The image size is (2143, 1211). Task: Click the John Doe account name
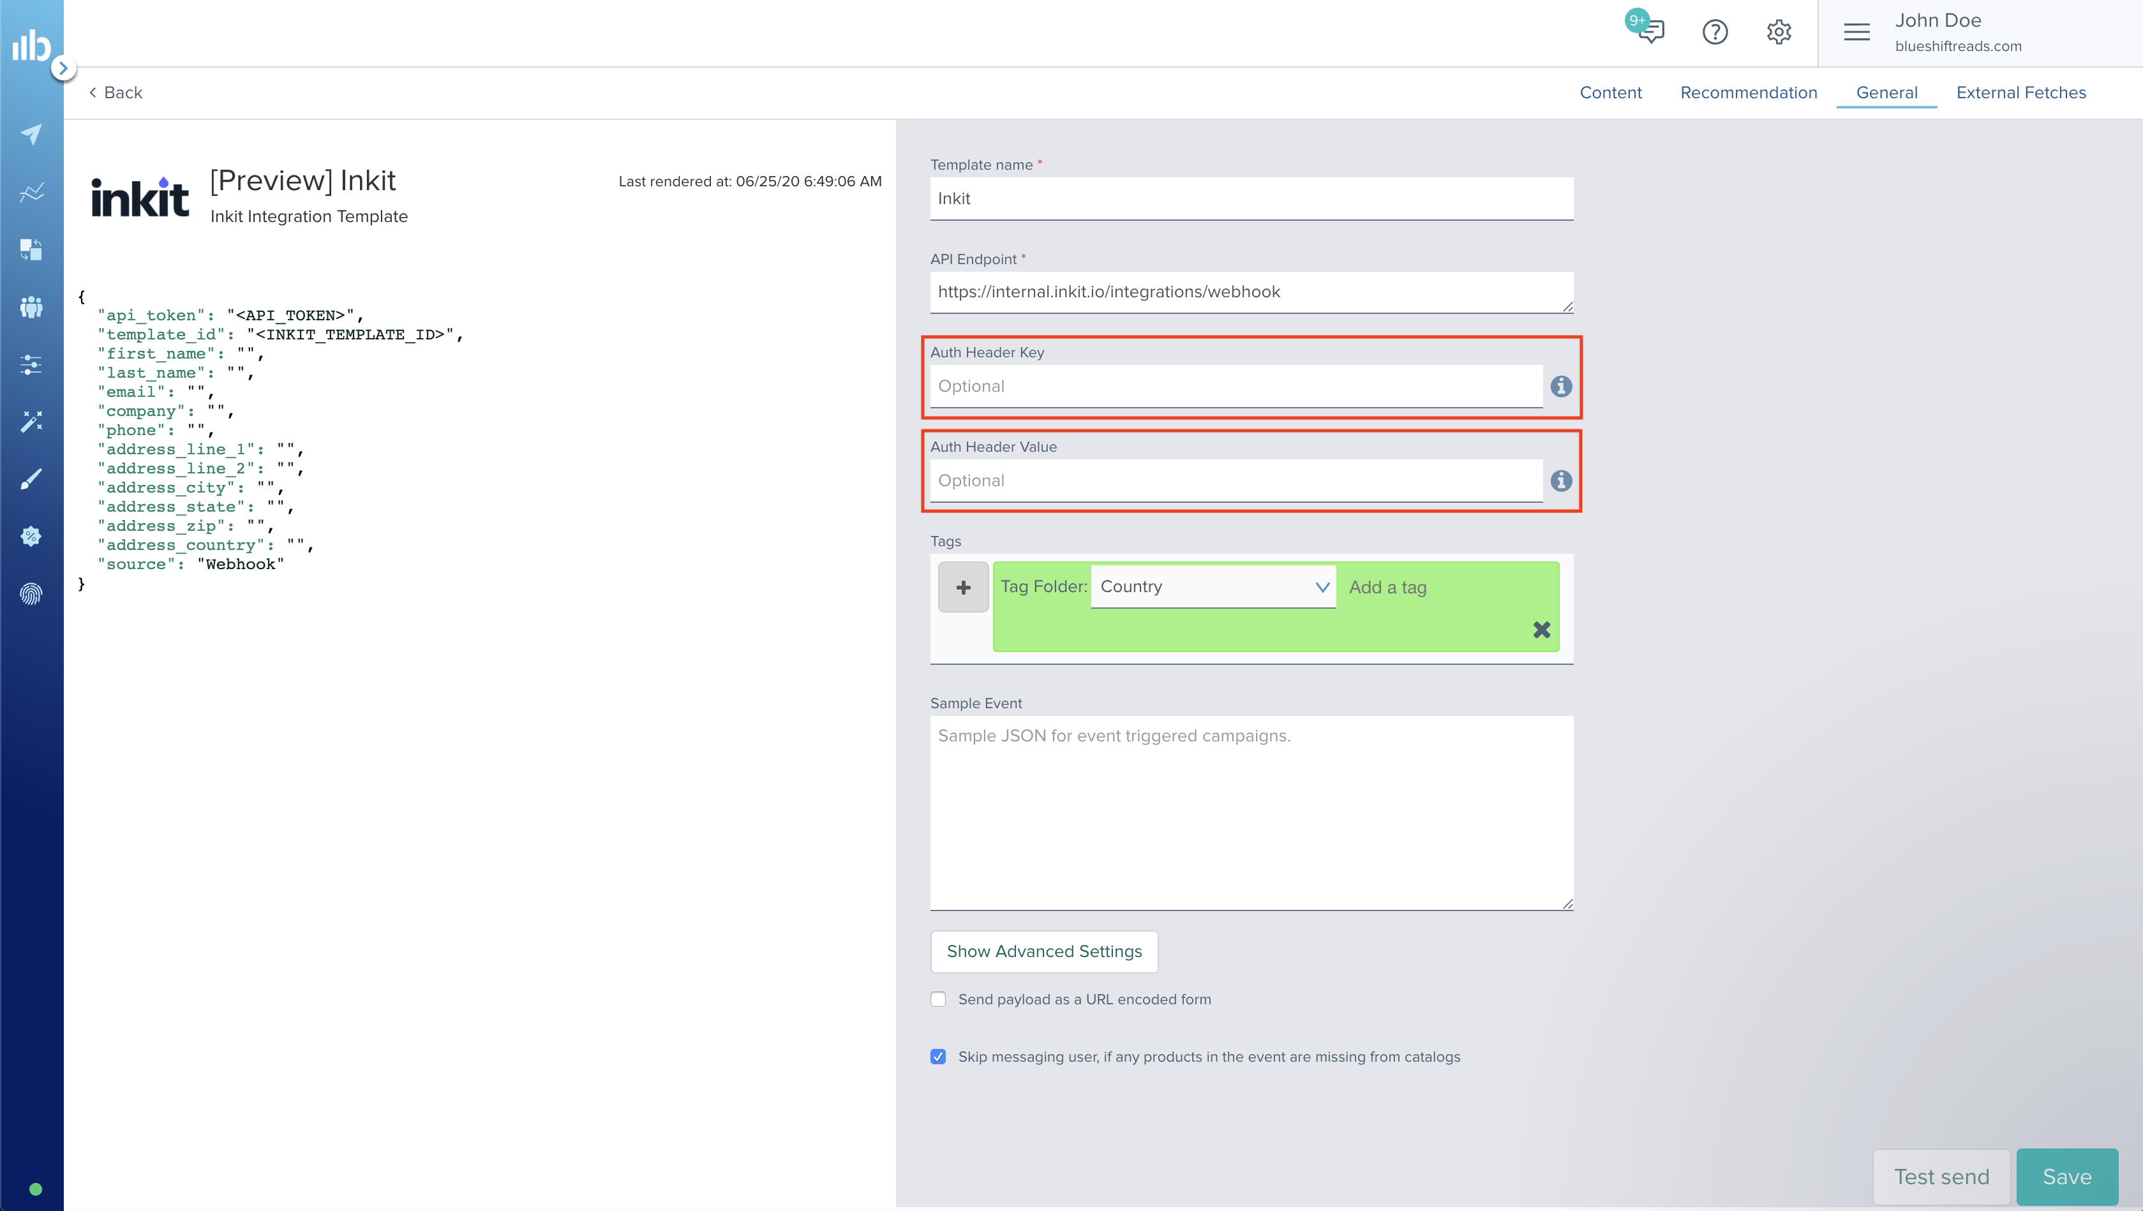click(x=1938, y=20)
